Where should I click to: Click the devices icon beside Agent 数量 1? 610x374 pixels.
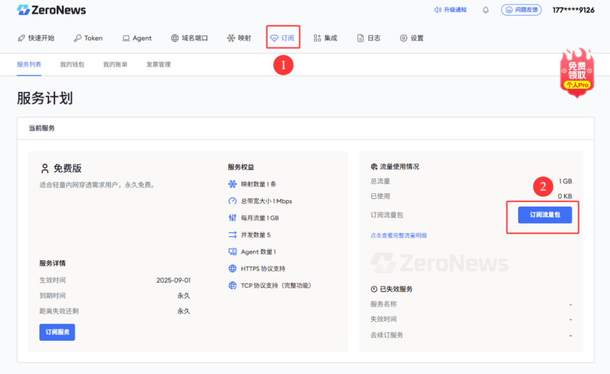point(232,252)
